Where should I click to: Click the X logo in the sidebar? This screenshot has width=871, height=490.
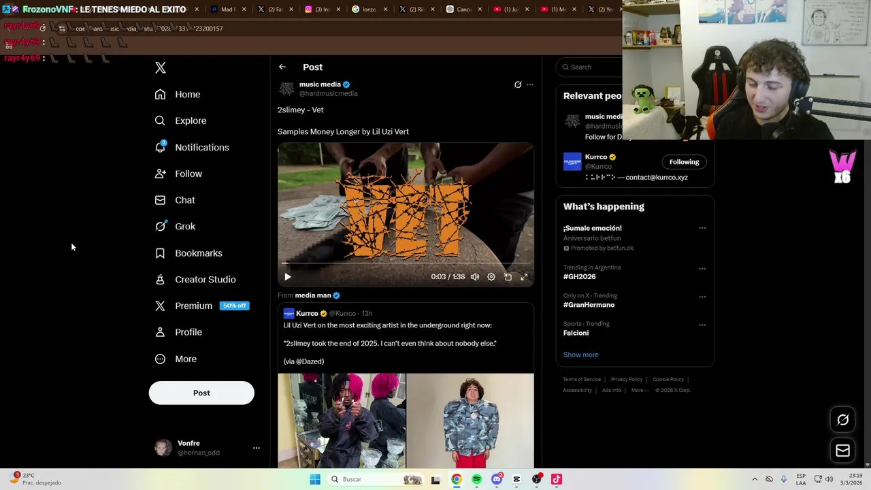(161, 67)
